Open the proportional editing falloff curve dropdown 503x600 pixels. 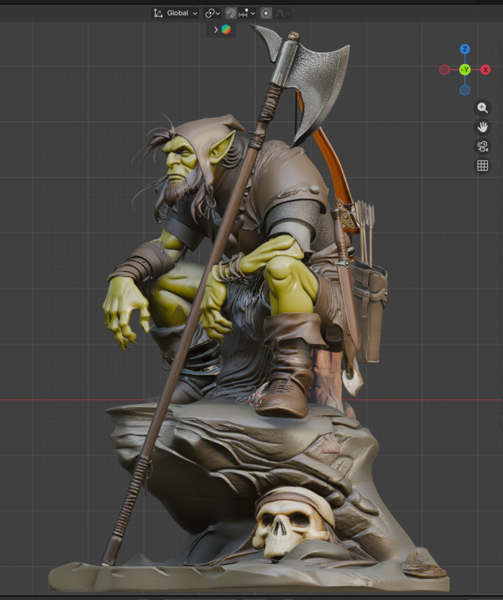(x=282, y=14)
